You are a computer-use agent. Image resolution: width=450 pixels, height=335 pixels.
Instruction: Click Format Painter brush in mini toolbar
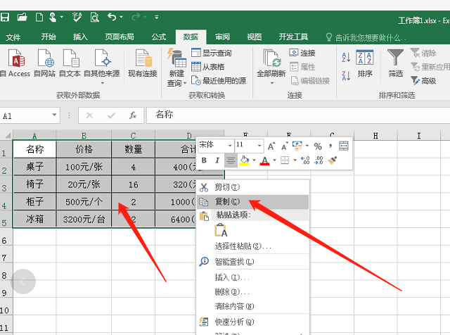click(332, 160)
